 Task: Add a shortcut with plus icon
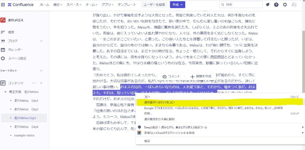pyautogui.click(x=41, y=71)
